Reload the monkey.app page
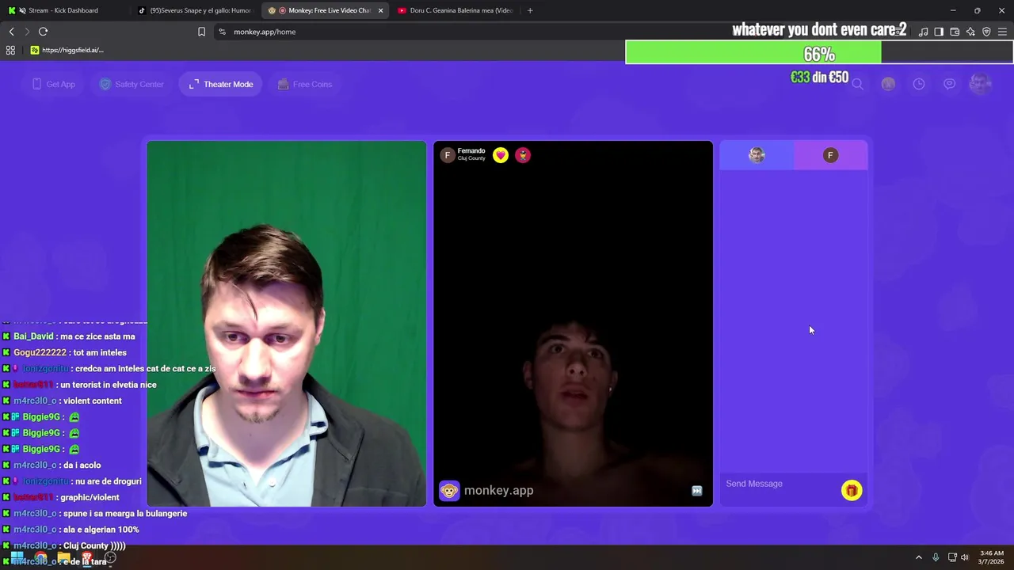Viewport: 1014px width, 570px height. pyautogui.click(x=43, y=32)
